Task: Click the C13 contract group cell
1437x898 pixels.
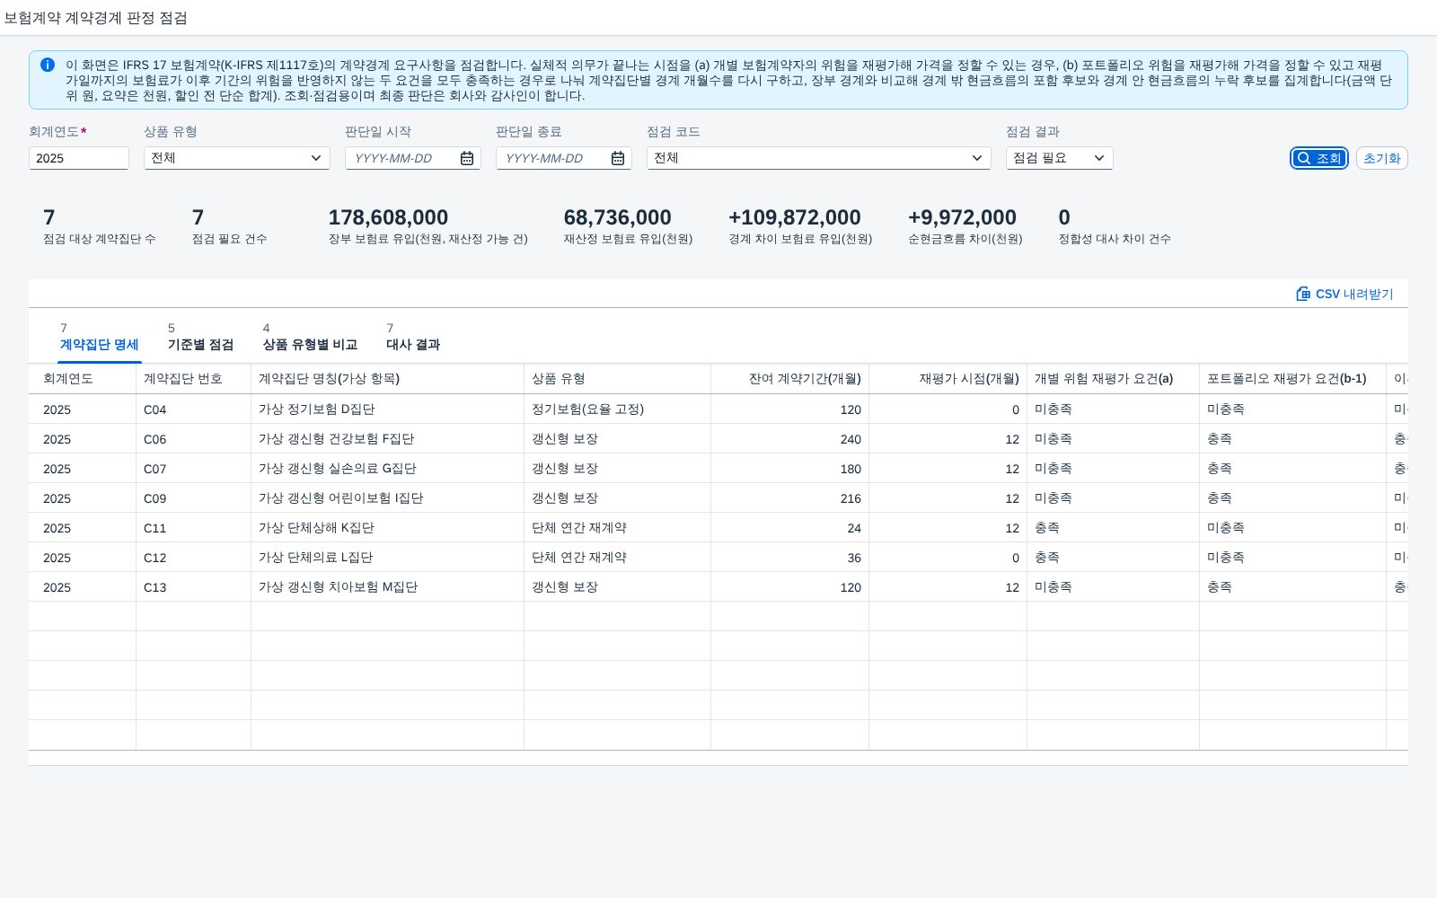Action: [193, 587]
